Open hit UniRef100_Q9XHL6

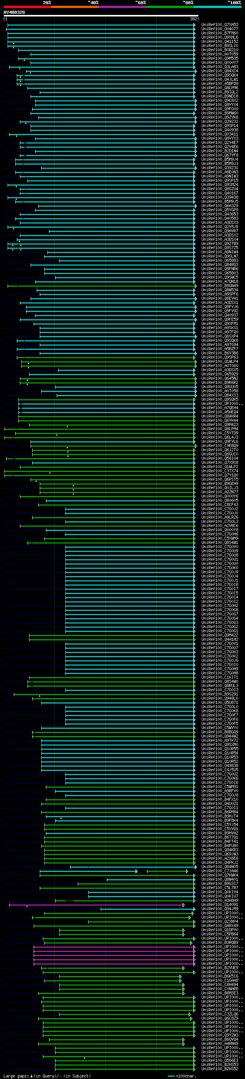coord(220,37)
